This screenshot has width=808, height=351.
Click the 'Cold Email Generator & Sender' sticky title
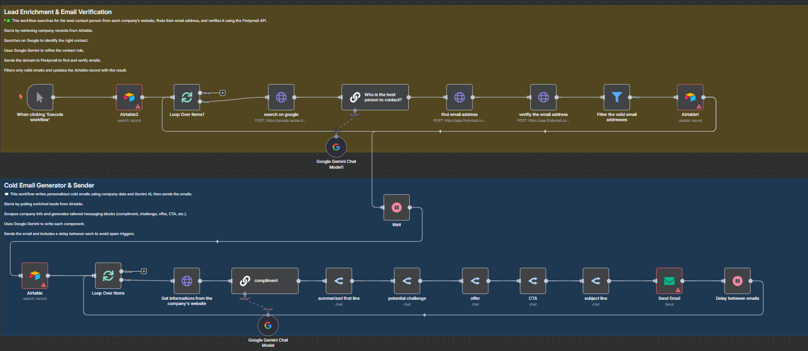[x=49, y=185]
